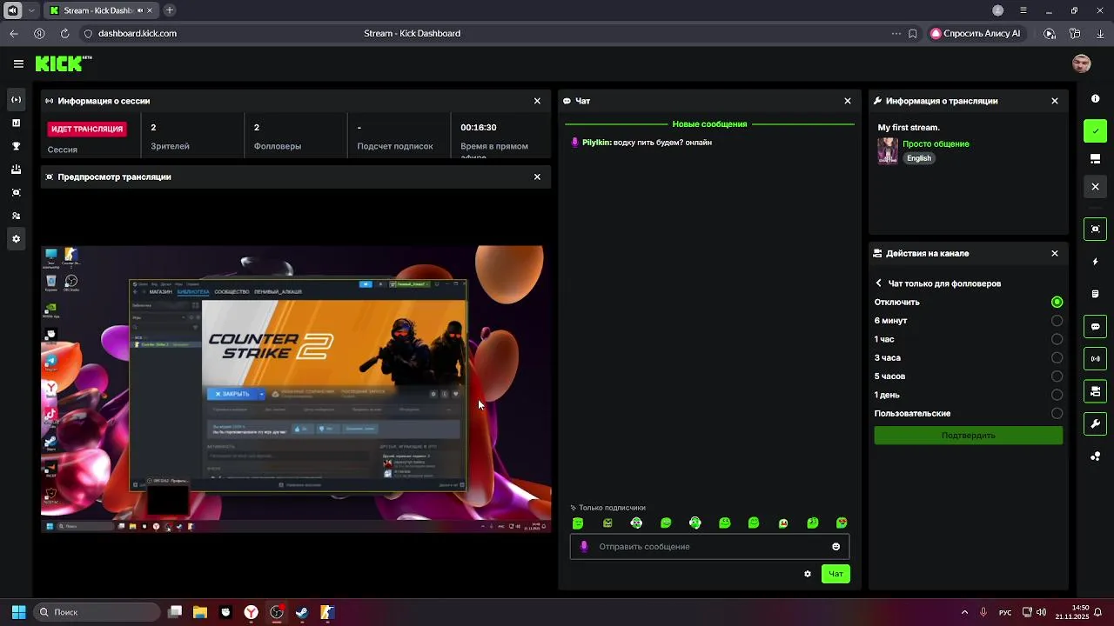Click the document notes icon in right toolbar
This screenshot has height=626, width=1114.
click(1095, 294)
